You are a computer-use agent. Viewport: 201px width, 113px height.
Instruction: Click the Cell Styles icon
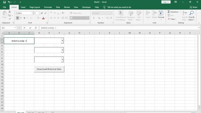pos(139,13)
